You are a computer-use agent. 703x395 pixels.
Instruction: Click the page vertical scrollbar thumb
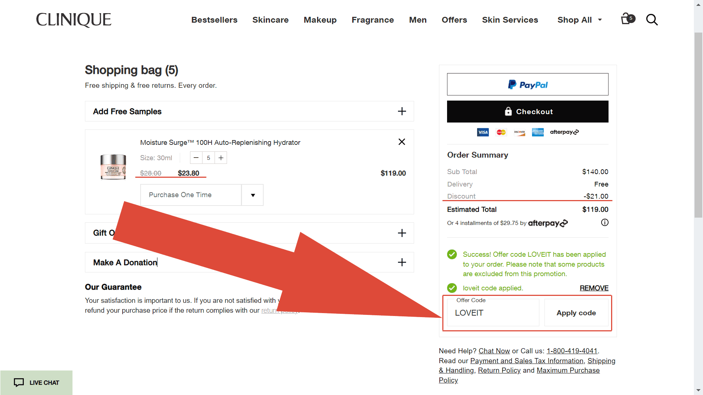tap(698, 125)
